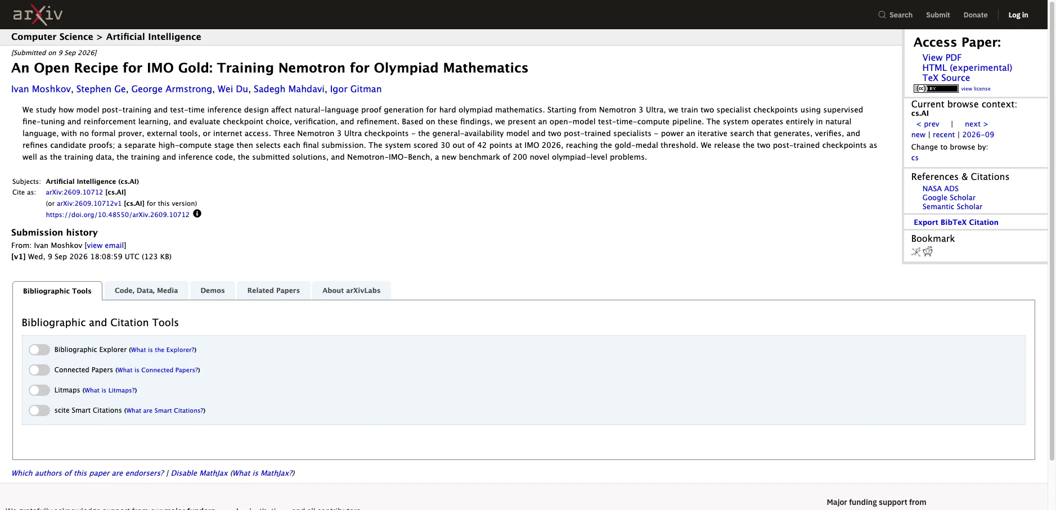Open the Semantic Scholar link

952,207
